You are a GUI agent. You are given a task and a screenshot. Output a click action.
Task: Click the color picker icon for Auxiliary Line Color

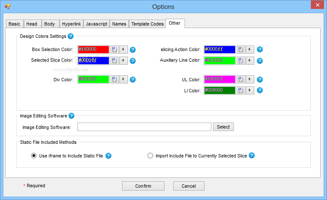coord(241,60)
